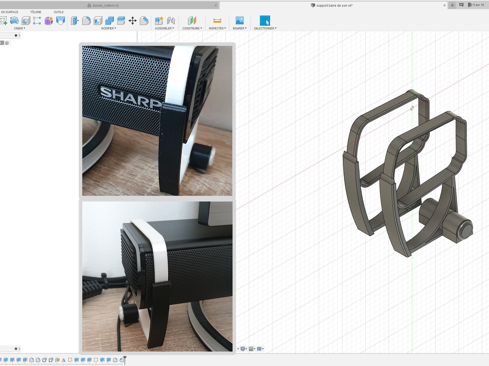Select the Measure ruler tool
Image resolution: width=489 pixels, height=366 pixels.
[x=217, y=21]
